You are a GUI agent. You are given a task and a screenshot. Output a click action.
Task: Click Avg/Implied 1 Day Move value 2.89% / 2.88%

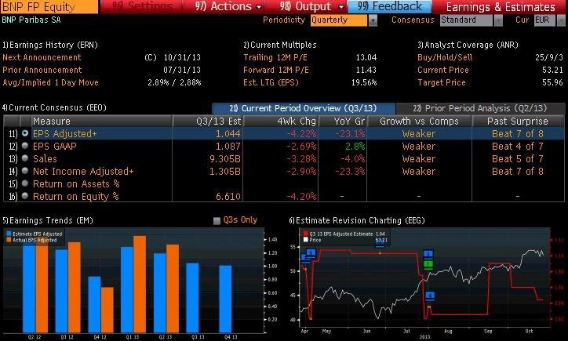pyautogui.click(x=174, y=82)
